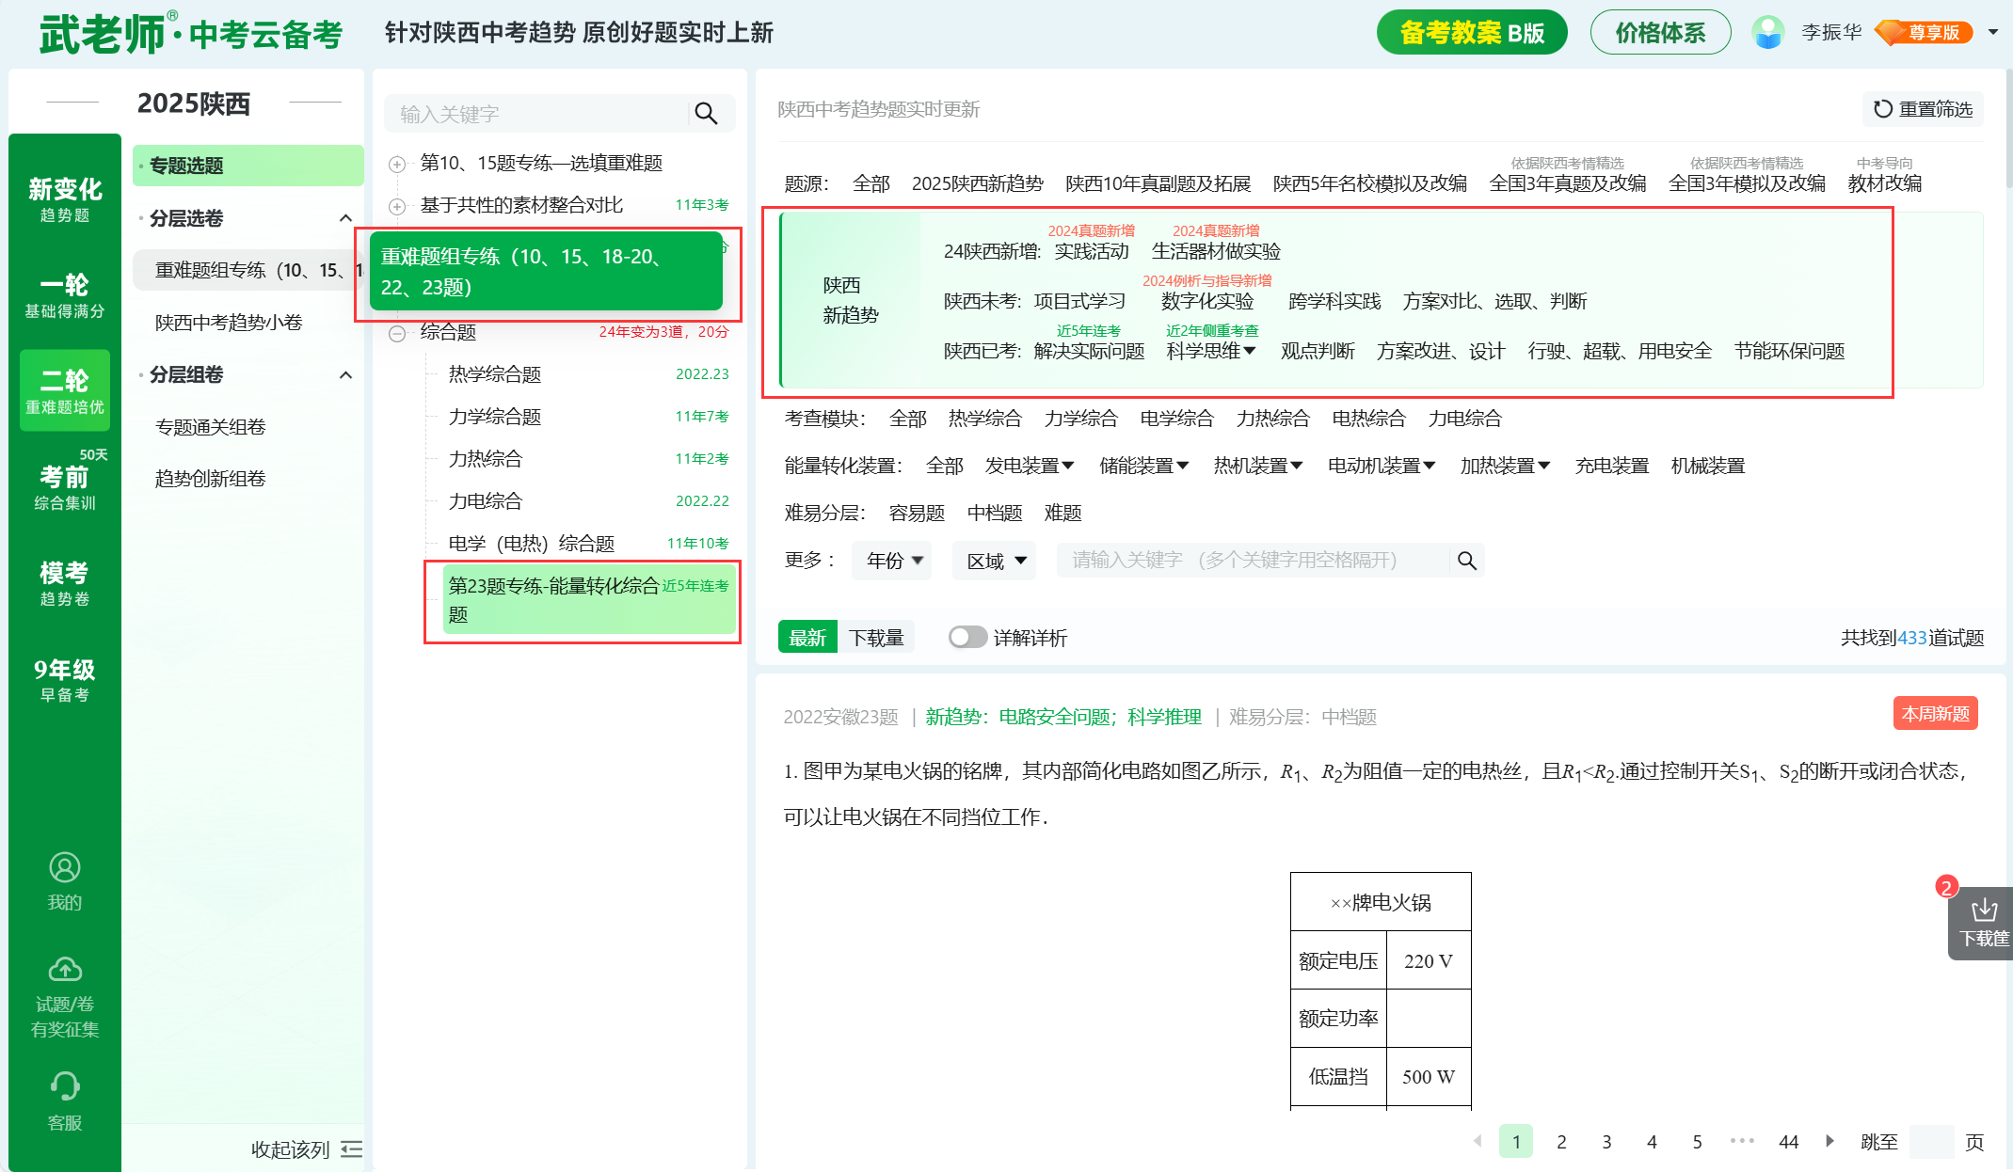Click search icon beside the 更多 keyword field
Screen dimensions: 2013x1172
pos(1466,561)
